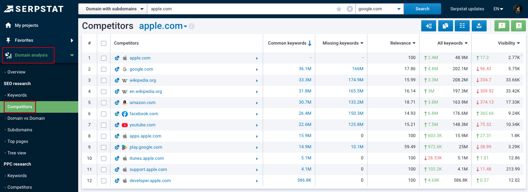528x192 pixels.
Task: Open the google.com search engine dropdown
Action: (x=380, y=9)
